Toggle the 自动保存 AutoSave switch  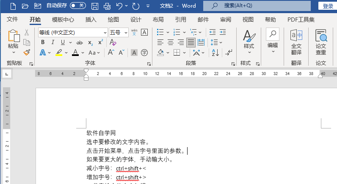tap(78, 6)
